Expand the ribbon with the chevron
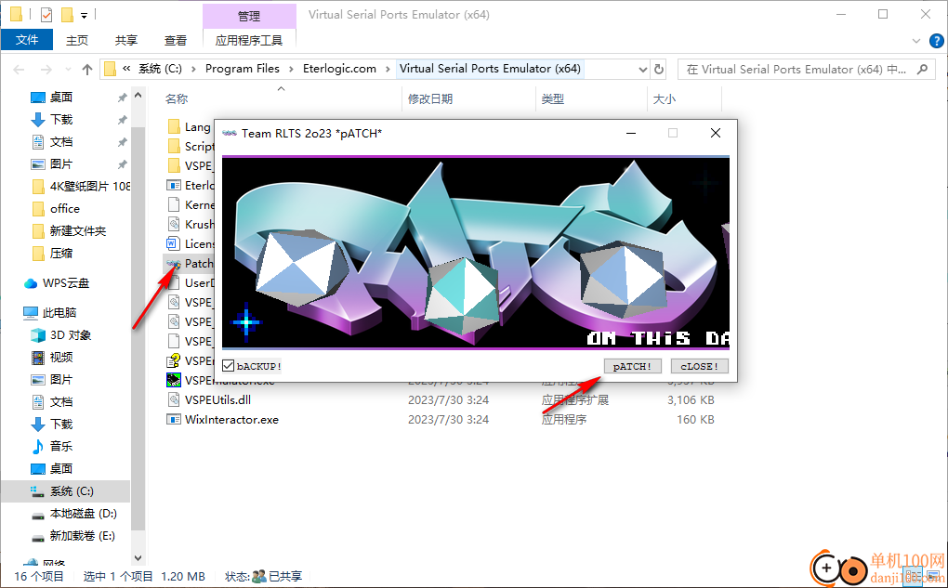The image size is (948, 588). click(x=916, y=41)
